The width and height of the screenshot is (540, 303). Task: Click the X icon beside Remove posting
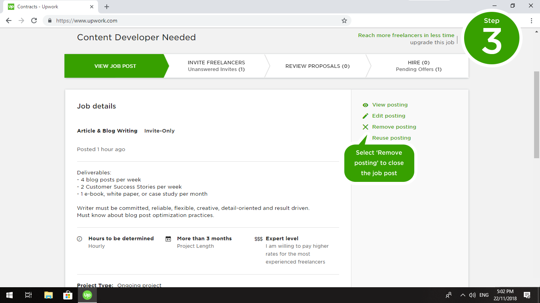click(365, 127)
